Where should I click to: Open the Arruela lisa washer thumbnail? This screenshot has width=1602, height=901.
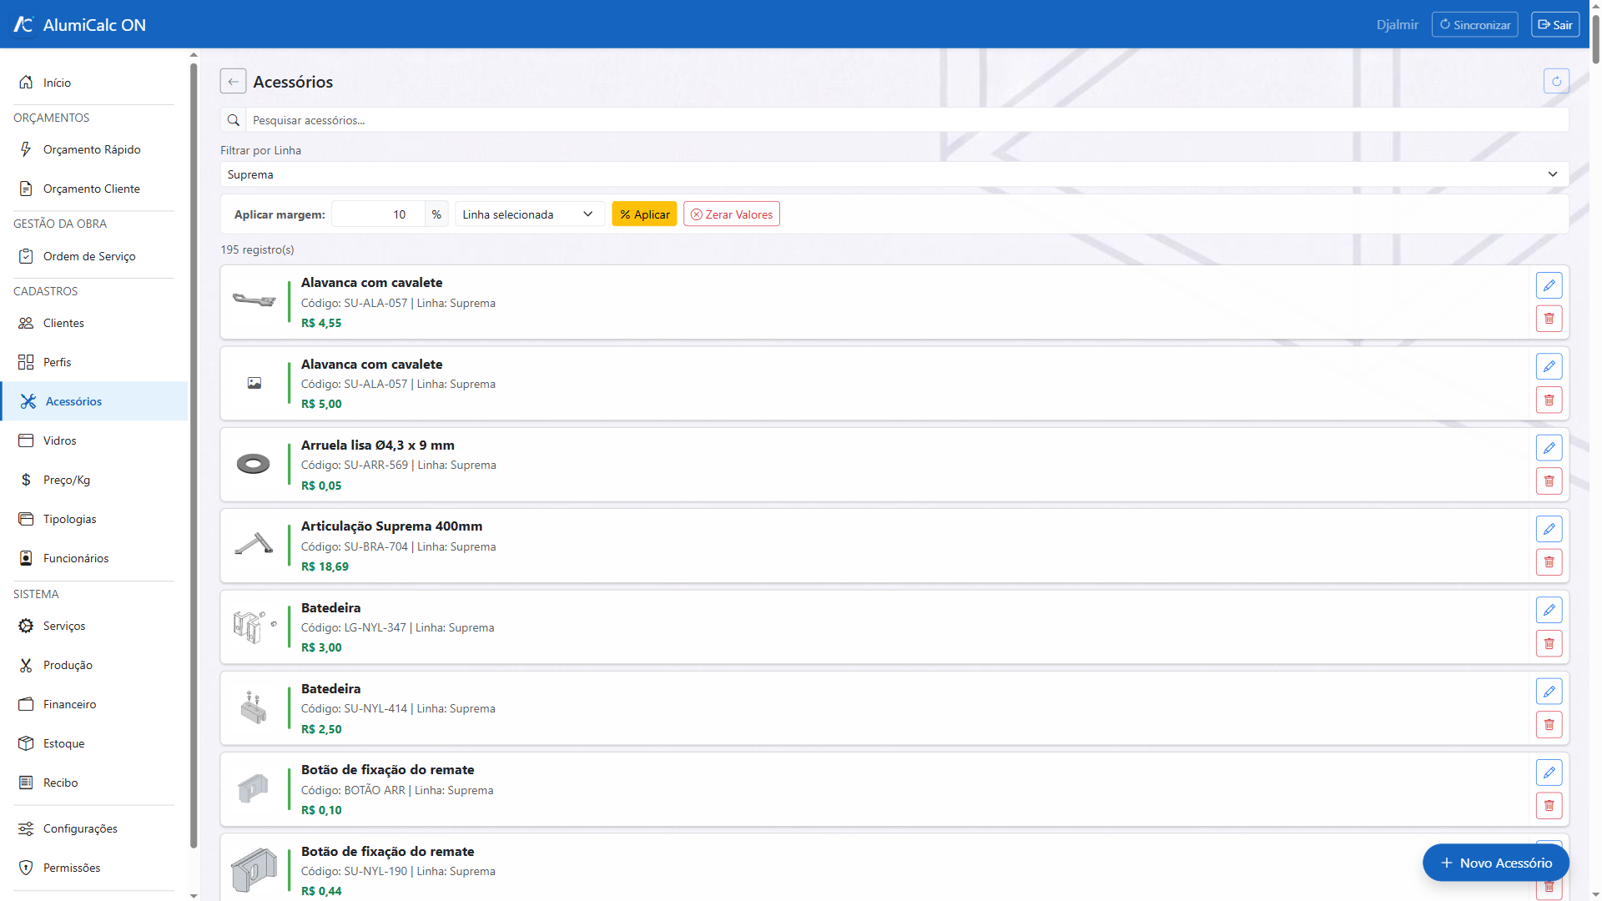254,464
